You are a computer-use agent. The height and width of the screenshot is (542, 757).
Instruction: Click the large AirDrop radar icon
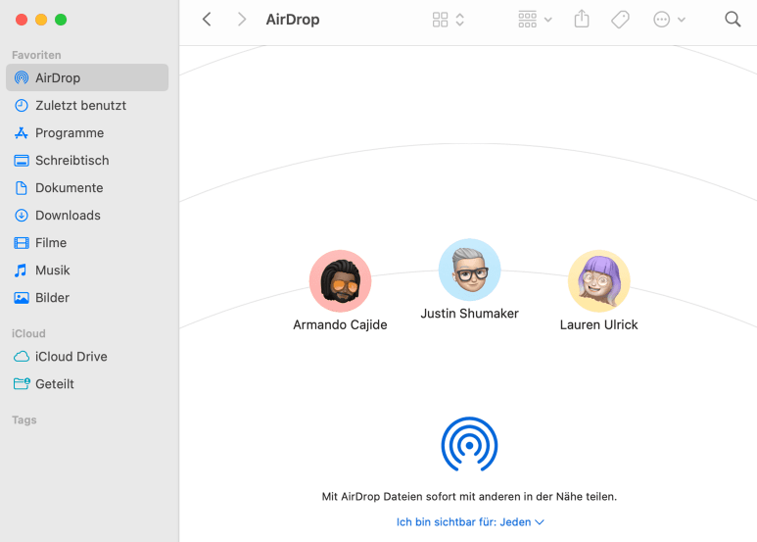[x=469, y=444]
